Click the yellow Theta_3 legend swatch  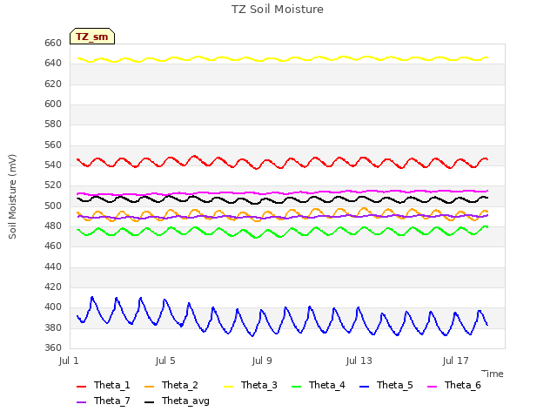(228, 386)
